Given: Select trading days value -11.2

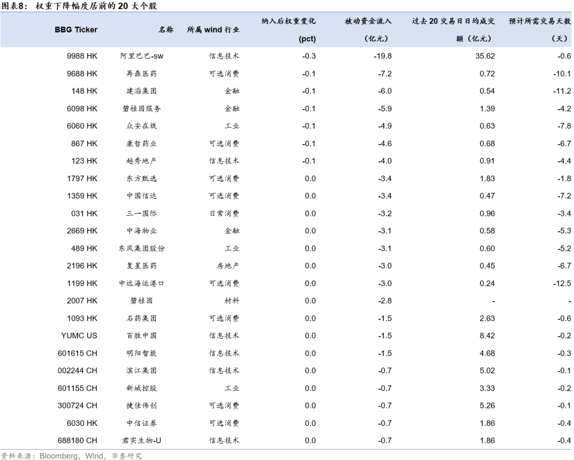Looking at the screenshot, I should click(x=562, y=91).
